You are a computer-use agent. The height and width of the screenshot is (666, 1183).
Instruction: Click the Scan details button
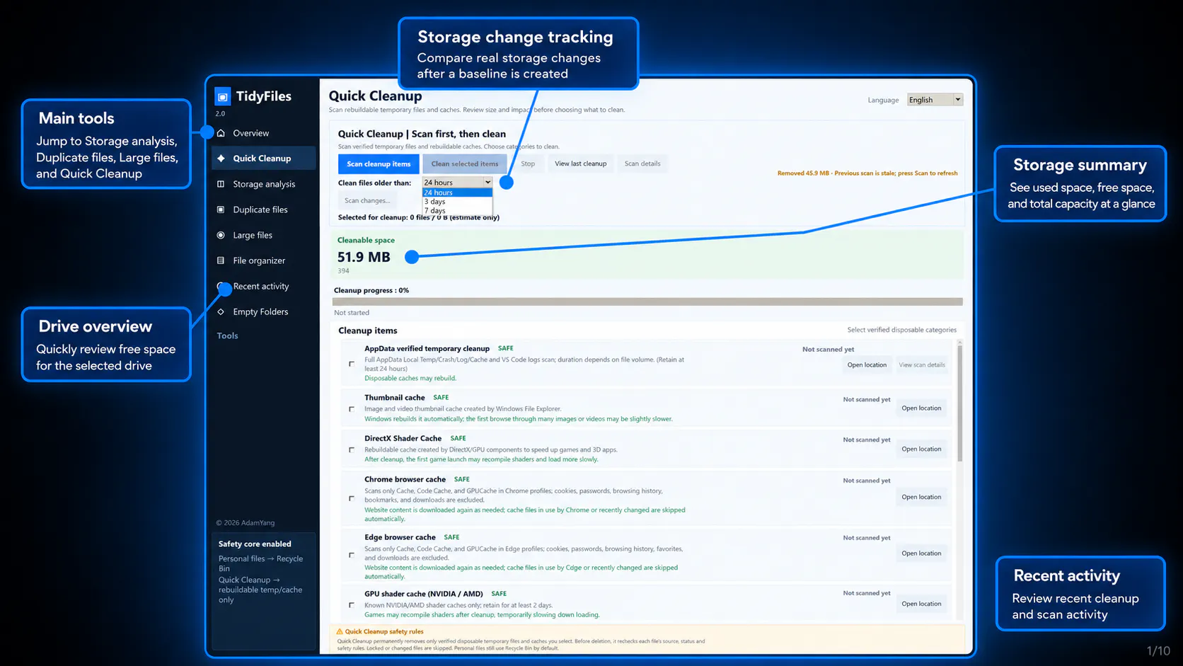pos(642,163)
